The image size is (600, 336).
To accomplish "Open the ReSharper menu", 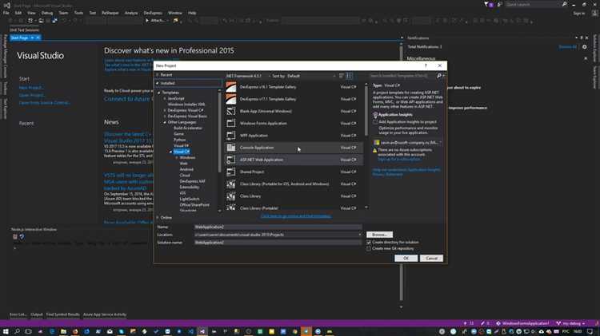I will coord(110,13).
